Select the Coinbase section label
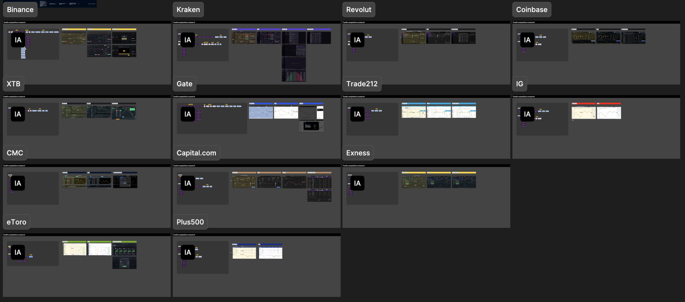685x302 pixels. coord(532,9)
